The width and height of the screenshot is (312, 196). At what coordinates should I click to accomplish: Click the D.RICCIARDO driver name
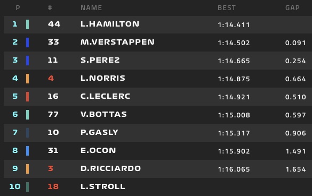point(110,168)
